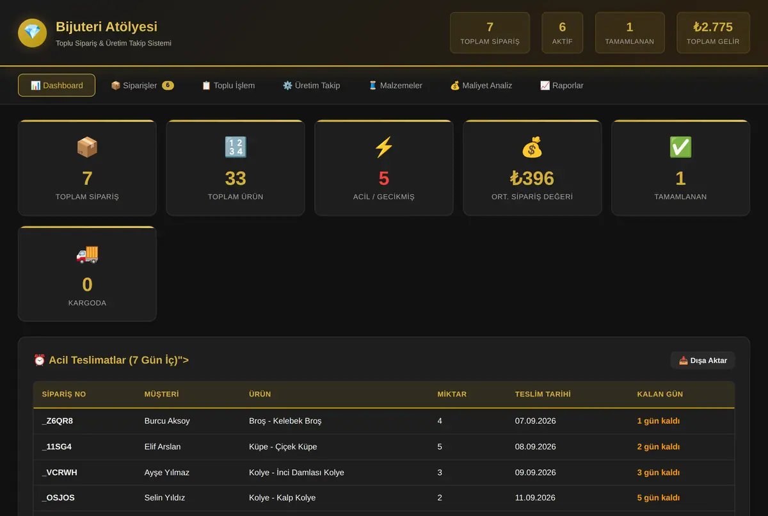This screenshot has width=768, height=516.
Task: Click the numbers icon on Toplam Ürün card
Action: click(236, 147)
